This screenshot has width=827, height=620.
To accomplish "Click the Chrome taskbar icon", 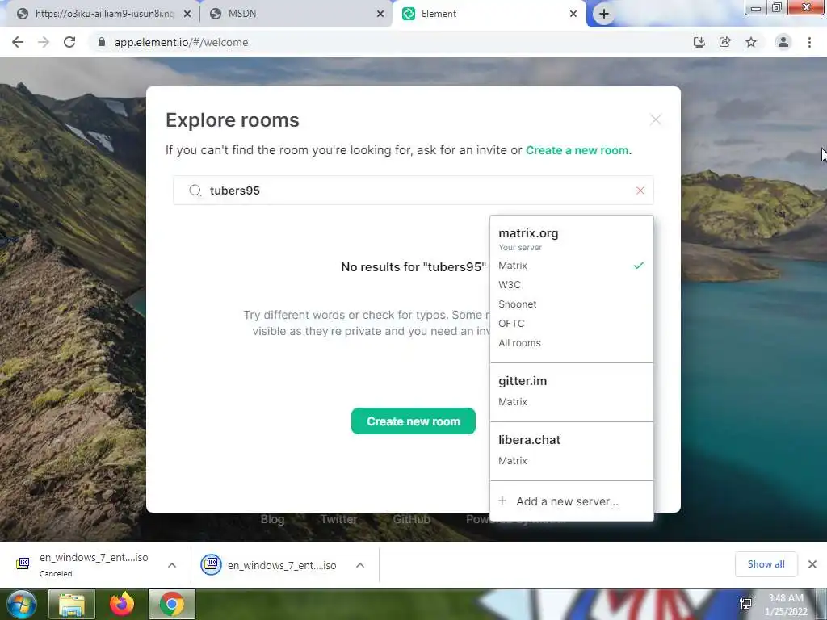I will click(x=172, y=604).
